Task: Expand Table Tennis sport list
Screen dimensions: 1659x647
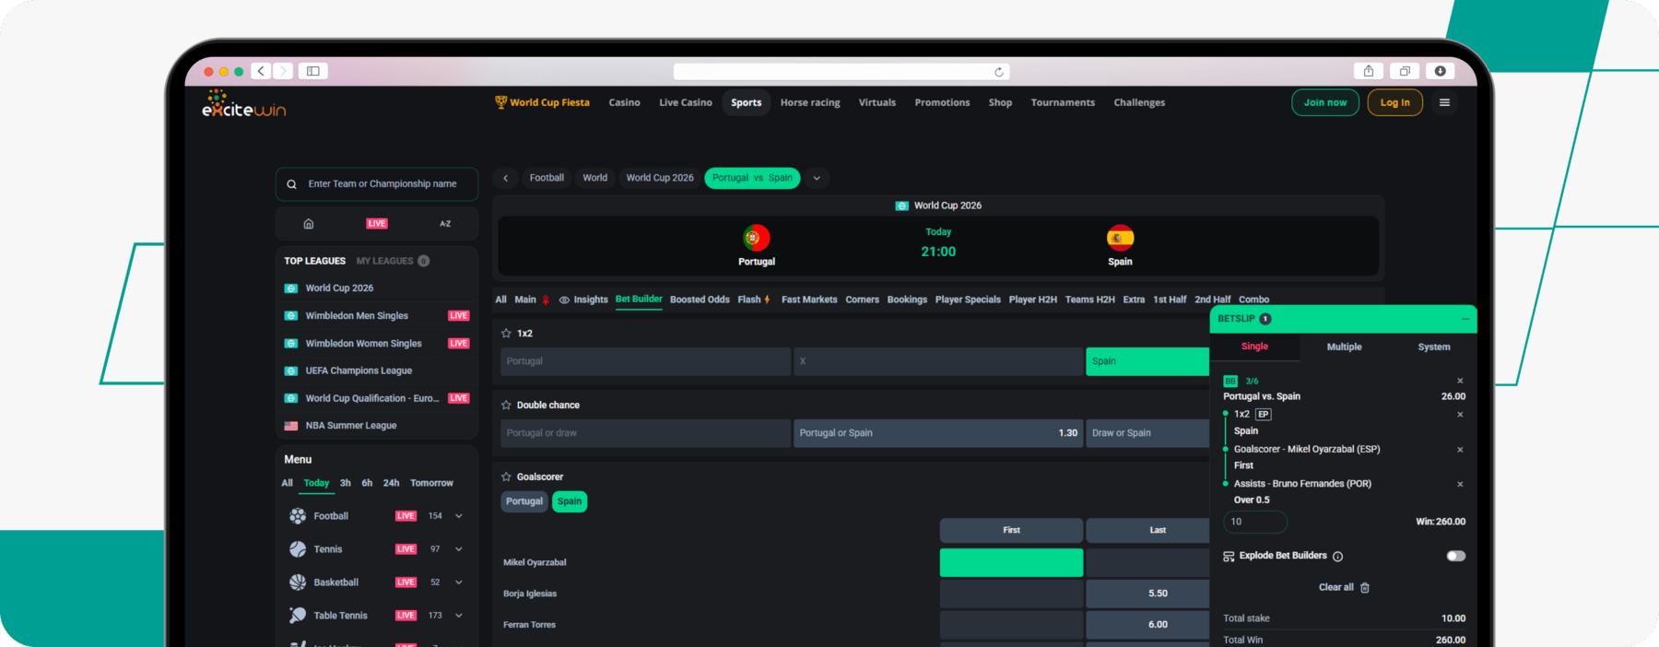Action: pyautogui.click(x=459, y=616)
